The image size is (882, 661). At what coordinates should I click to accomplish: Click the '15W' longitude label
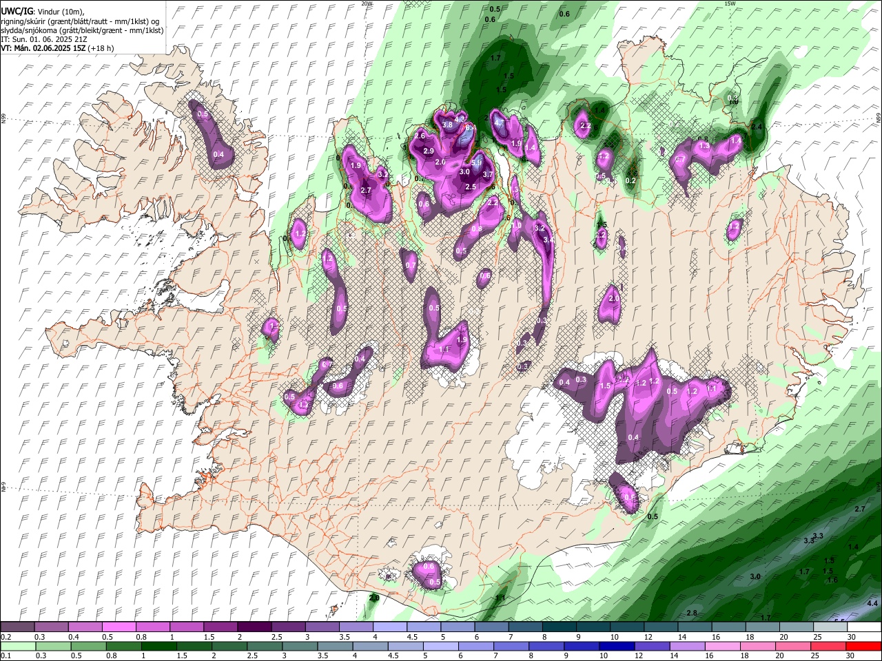tap(730, 3)
